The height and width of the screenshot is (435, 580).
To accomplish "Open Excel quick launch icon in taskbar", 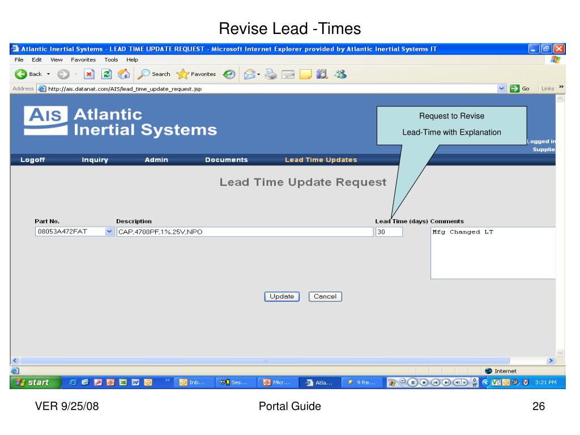I will click(123, 382).
